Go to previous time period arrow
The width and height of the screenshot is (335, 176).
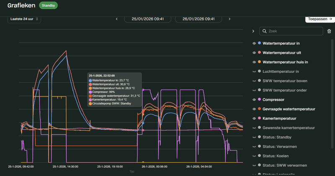click(117, 19)
